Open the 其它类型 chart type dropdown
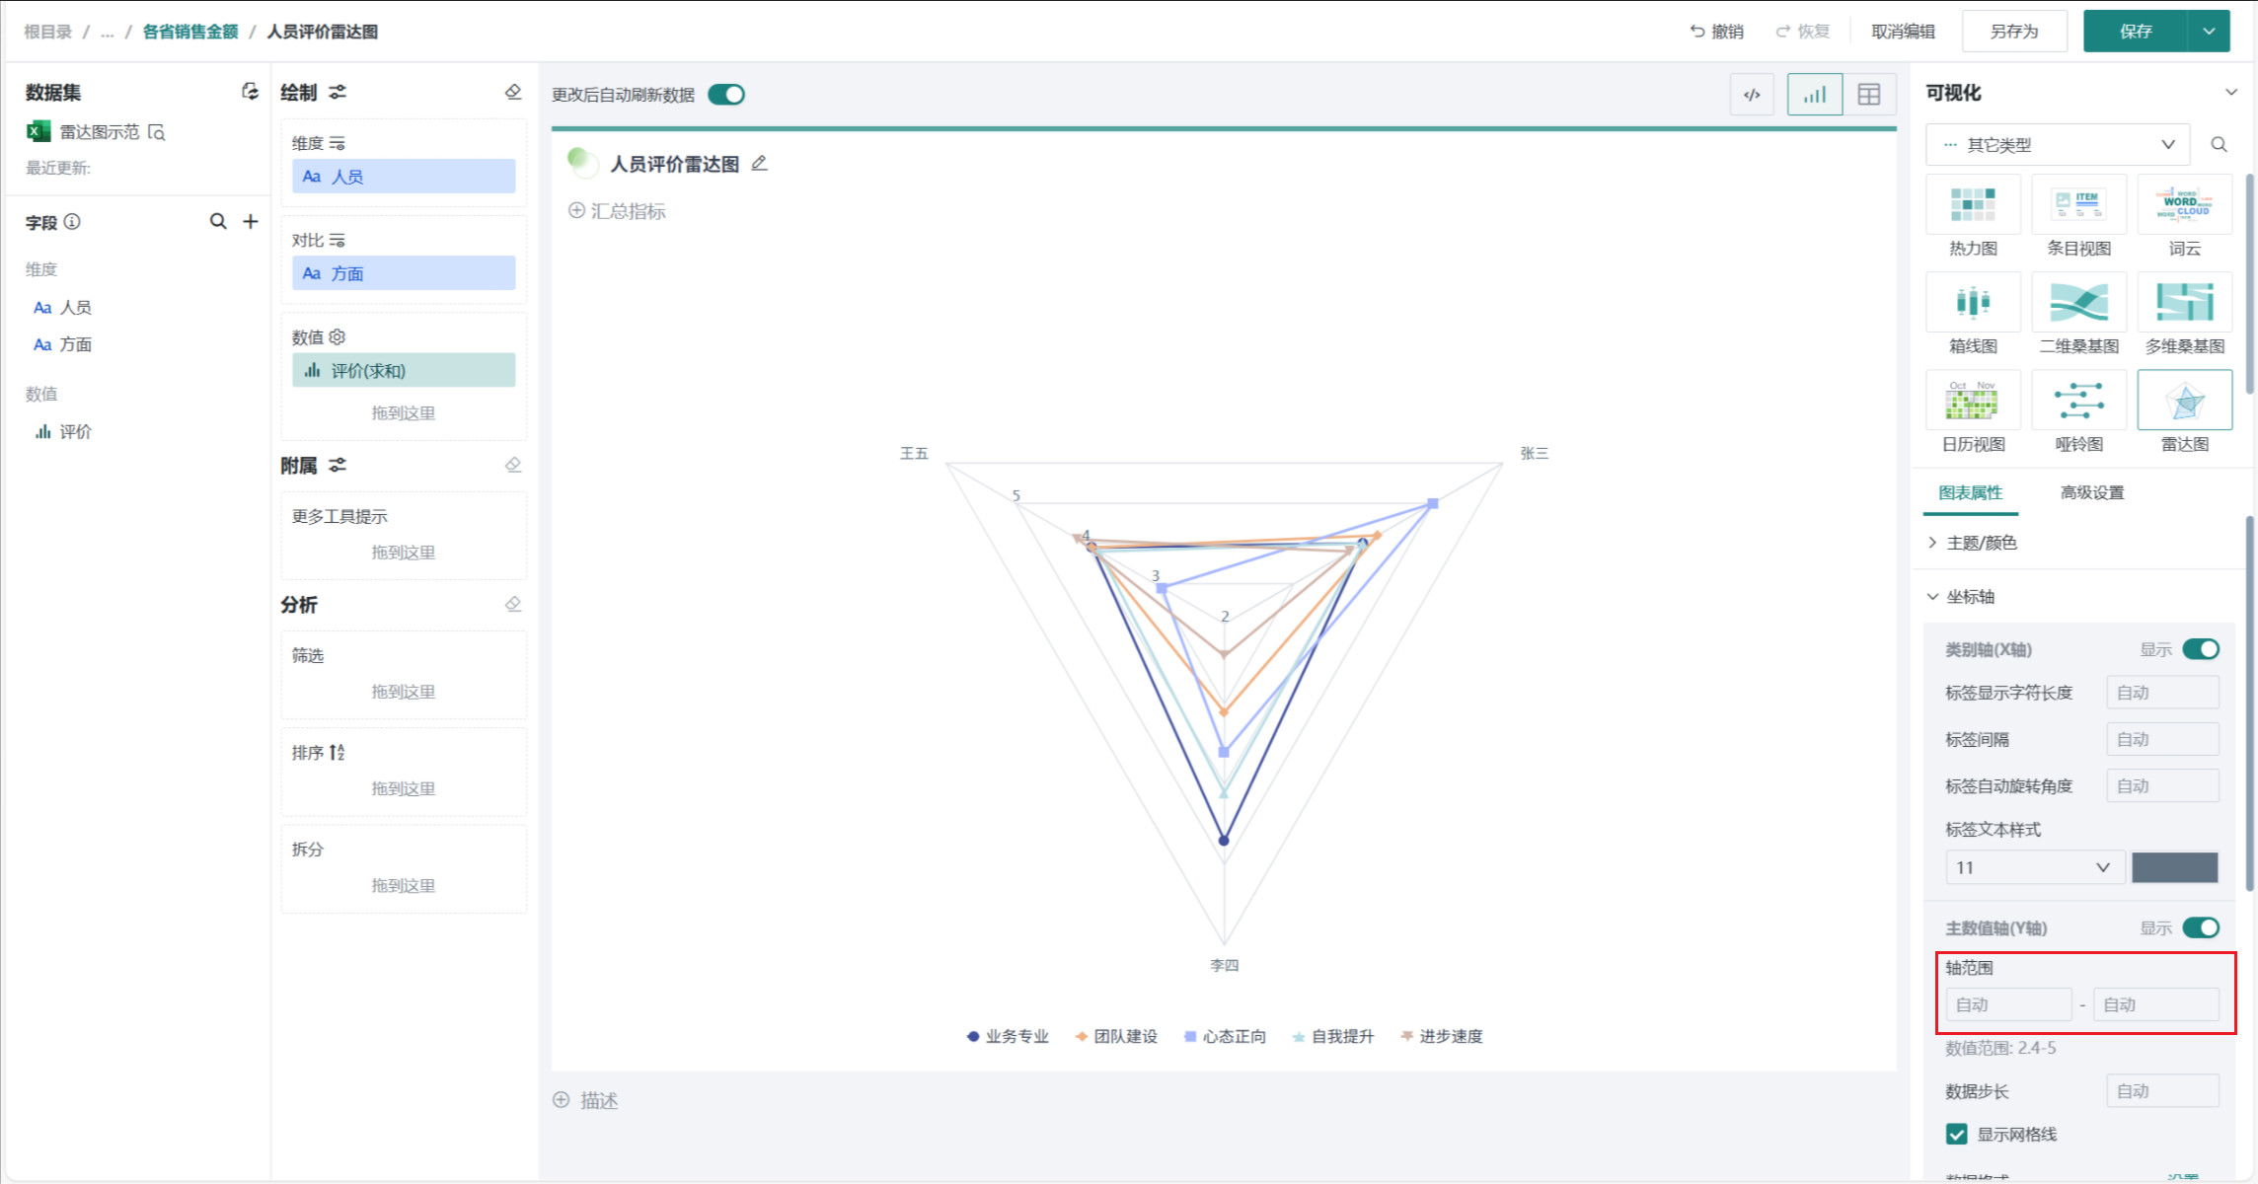This screenshot has width=2258, height=1184. point(2058,145)
